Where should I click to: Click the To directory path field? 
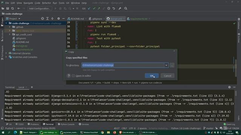tap(123, 65)
